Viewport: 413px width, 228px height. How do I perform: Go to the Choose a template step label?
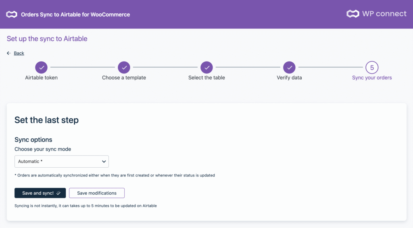click(x=124, y=78)
